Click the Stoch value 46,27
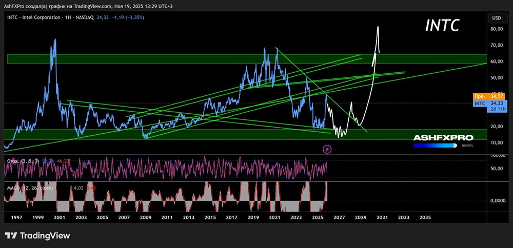 [x=62, y=161]
